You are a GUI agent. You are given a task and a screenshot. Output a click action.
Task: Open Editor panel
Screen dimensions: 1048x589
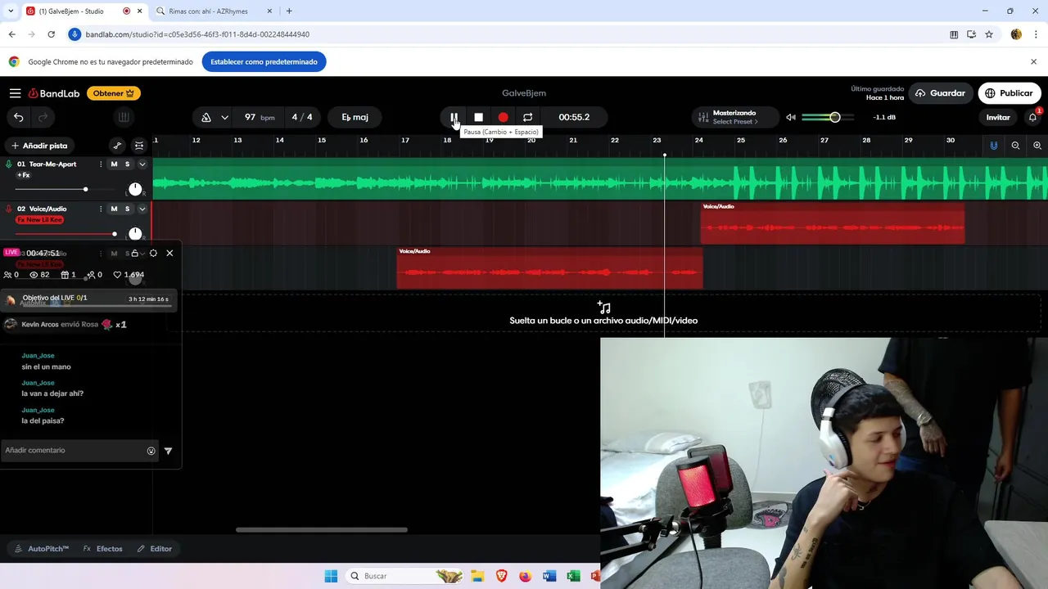[155, 549]
